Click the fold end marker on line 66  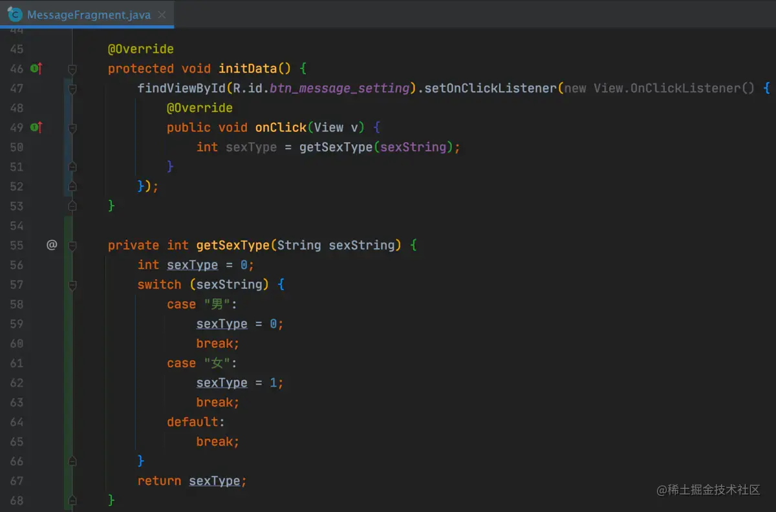[72, 461]
